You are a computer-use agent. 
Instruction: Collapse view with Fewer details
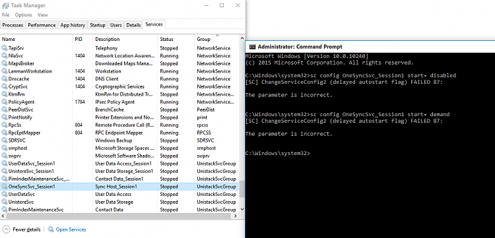[22, 229]
